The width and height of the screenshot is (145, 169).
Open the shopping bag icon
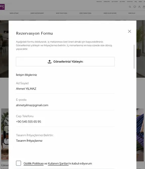[144, 7]
